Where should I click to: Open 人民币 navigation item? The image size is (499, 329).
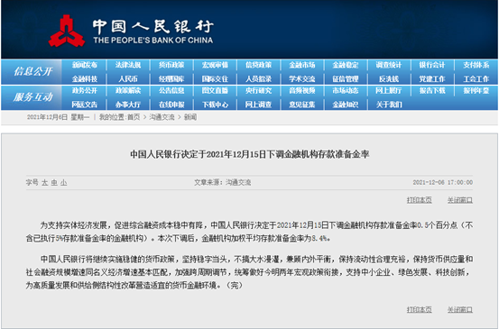tap(128, 78)
